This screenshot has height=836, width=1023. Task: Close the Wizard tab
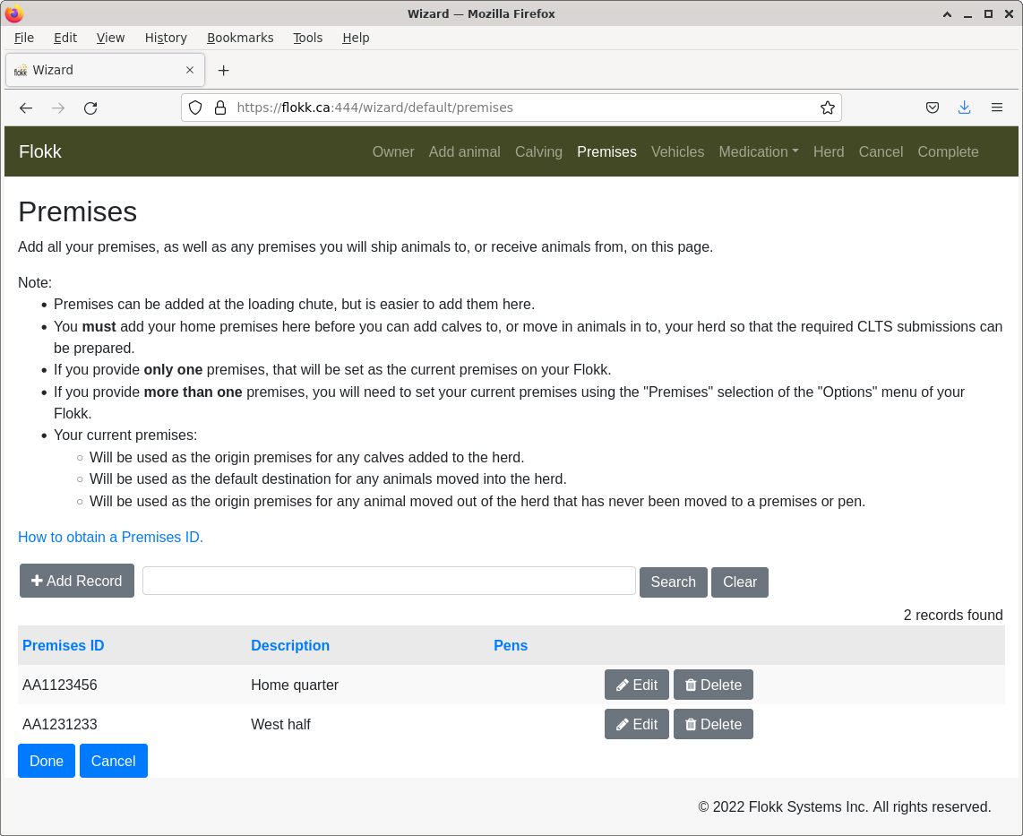click(190, 70)
